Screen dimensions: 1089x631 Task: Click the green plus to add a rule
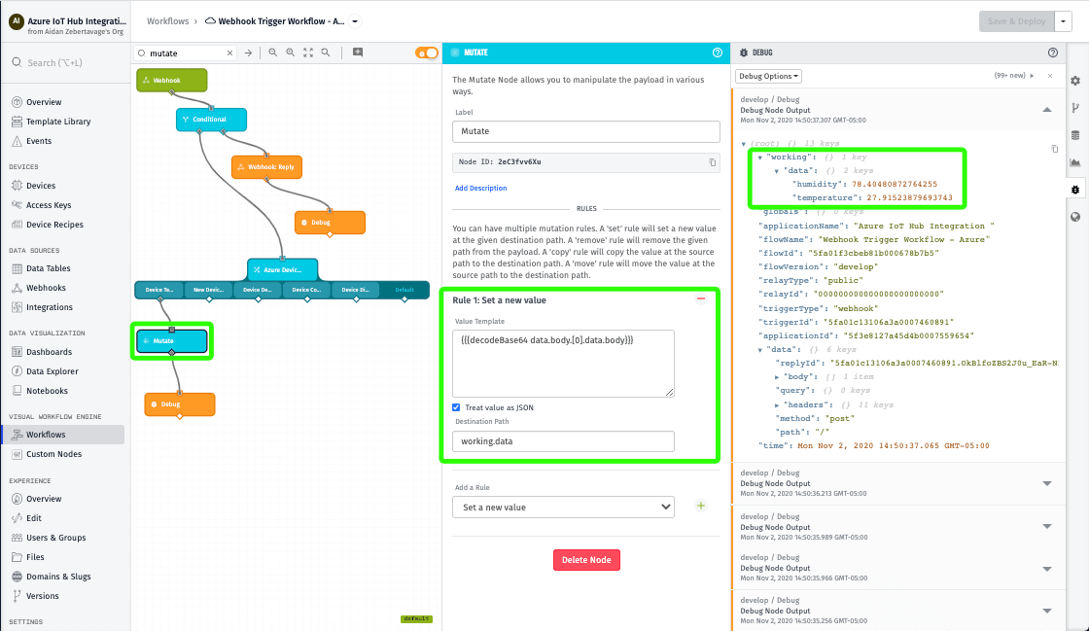[x=701, y=507]
